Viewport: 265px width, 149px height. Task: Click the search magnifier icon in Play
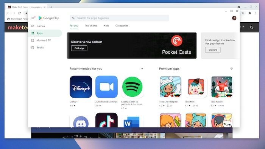(73, 18)
